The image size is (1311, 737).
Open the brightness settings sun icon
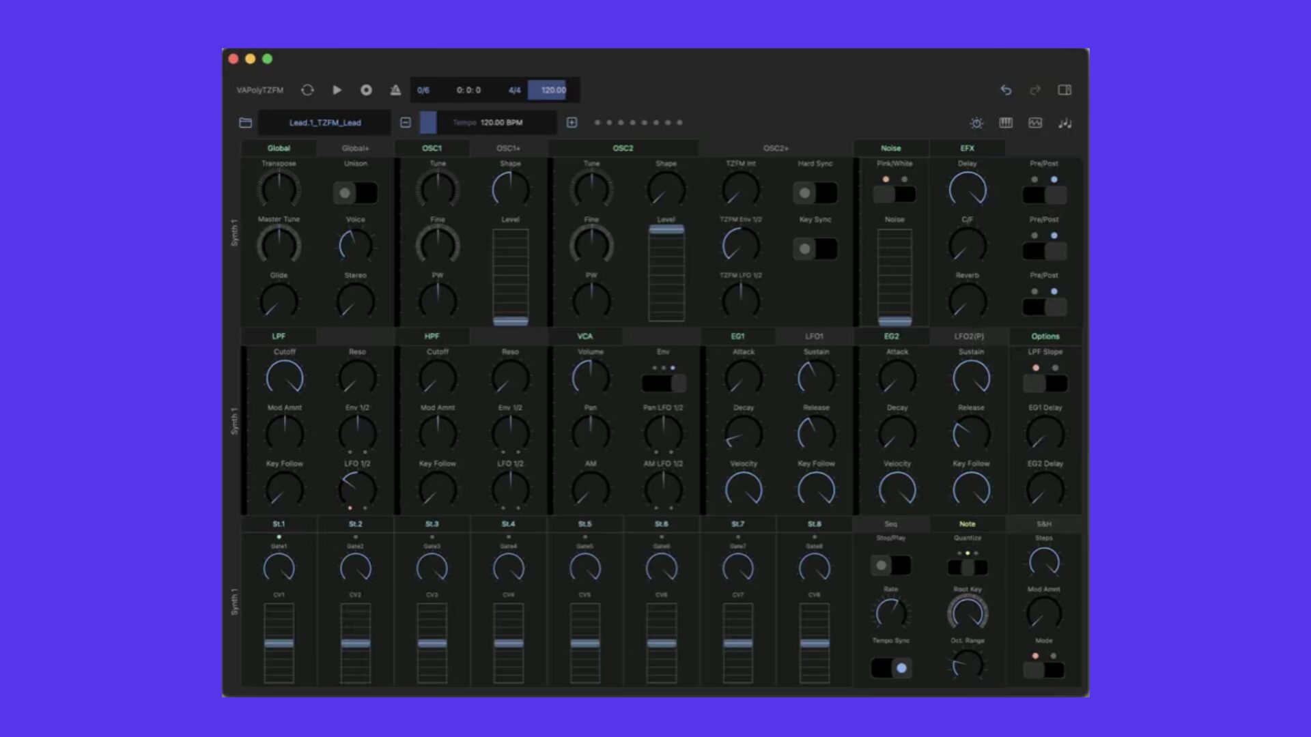tap(976, 123)
